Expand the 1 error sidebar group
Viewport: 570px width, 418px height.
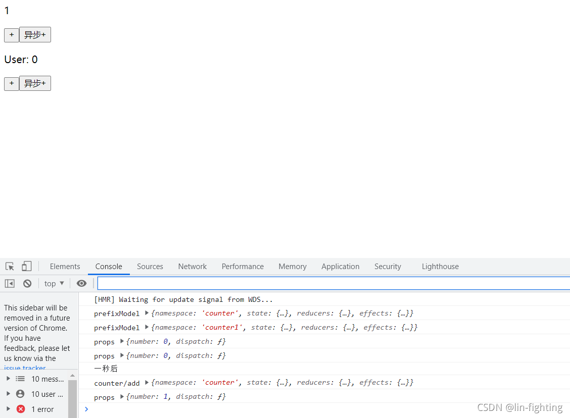[8, 409]
